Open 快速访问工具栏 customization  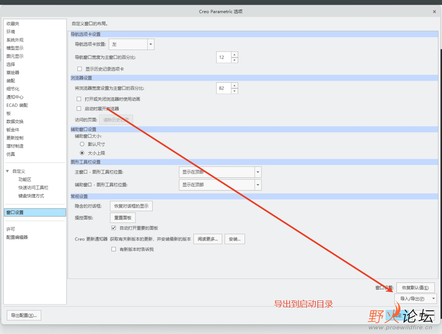coord(33,188)
